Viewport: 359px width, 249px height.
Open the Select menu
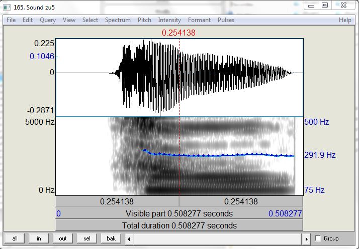pyautogui.click(x=90, y=20)
